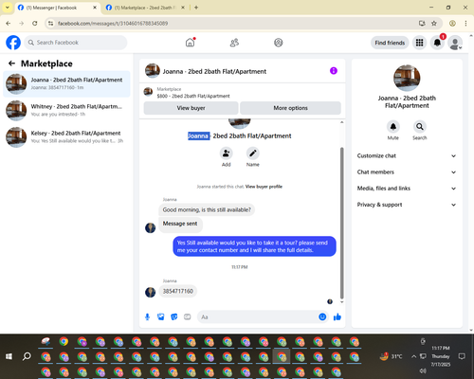Screen dimensions: 474x379
Task: Send a thumbs up like
Action: pos(337,316)
